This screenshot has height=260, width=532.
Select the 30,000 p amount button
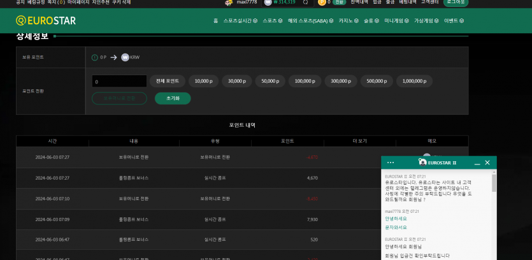[237, 81]
